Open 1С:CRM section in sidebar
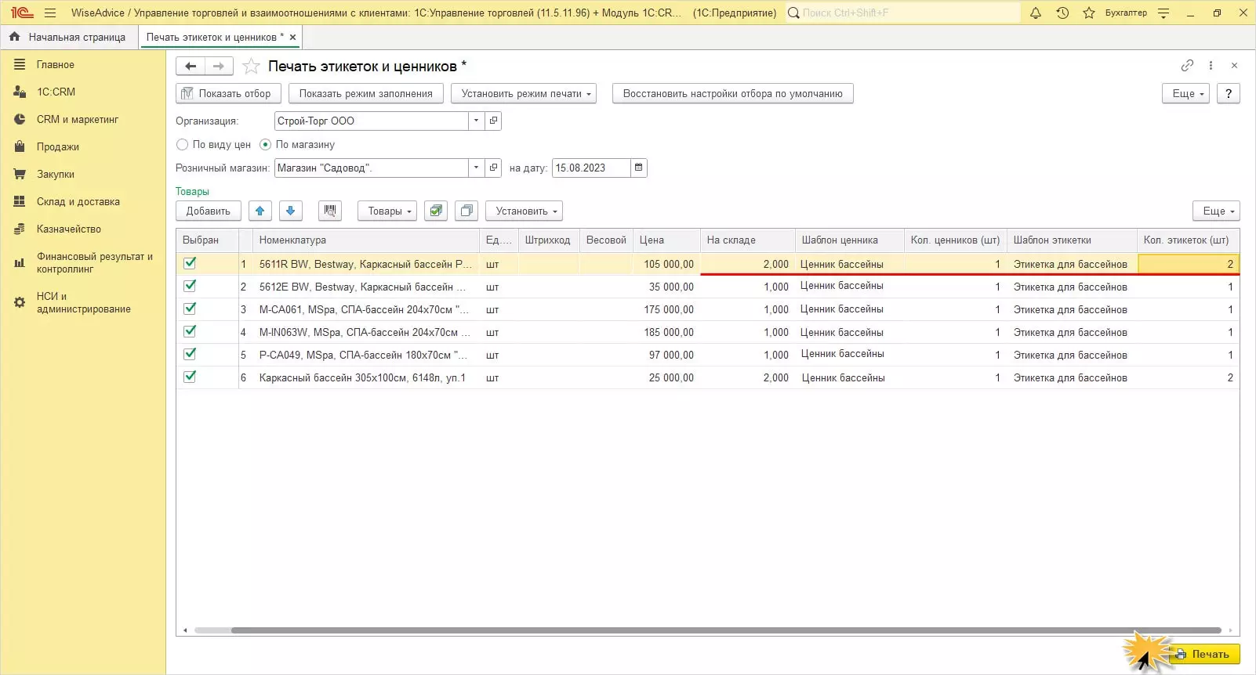 point(56,92)
